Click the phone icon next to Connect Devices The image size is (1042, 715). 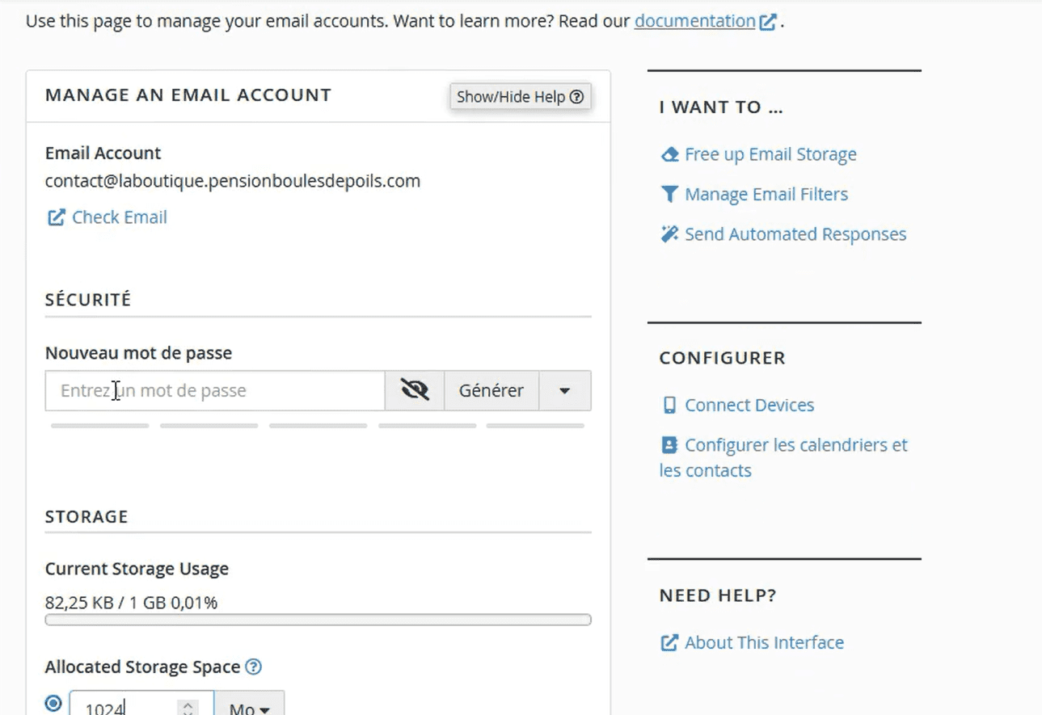tap(669, 406)
